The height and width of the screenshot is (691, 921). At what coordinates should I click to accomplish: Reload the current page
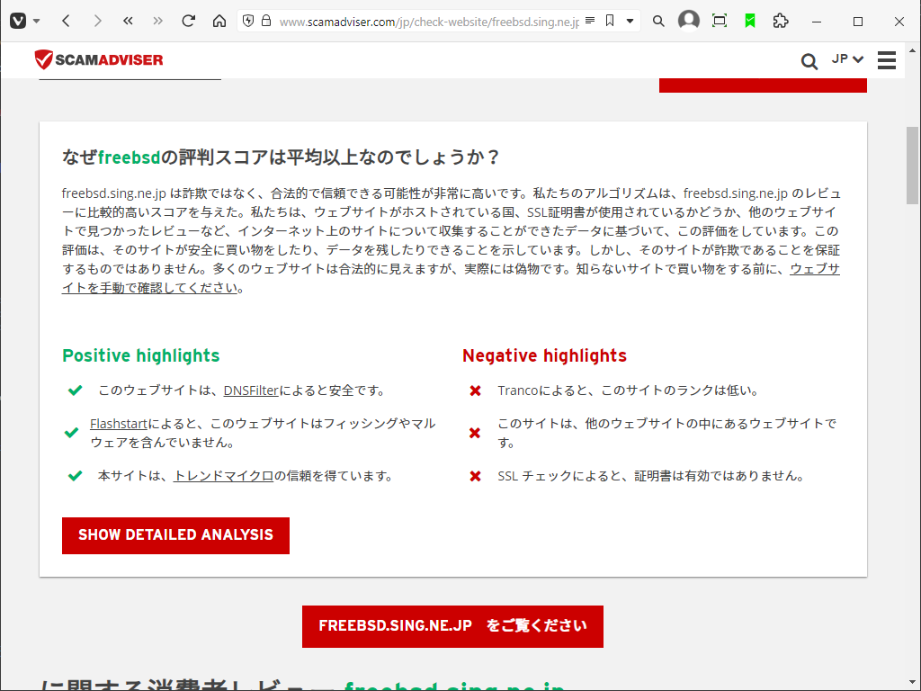coord(189,22)
